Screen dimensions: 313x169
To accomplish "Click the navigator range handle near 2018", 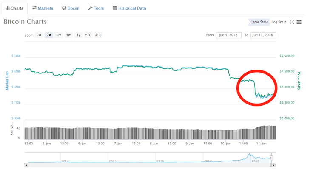I will (x=271, y=158).
